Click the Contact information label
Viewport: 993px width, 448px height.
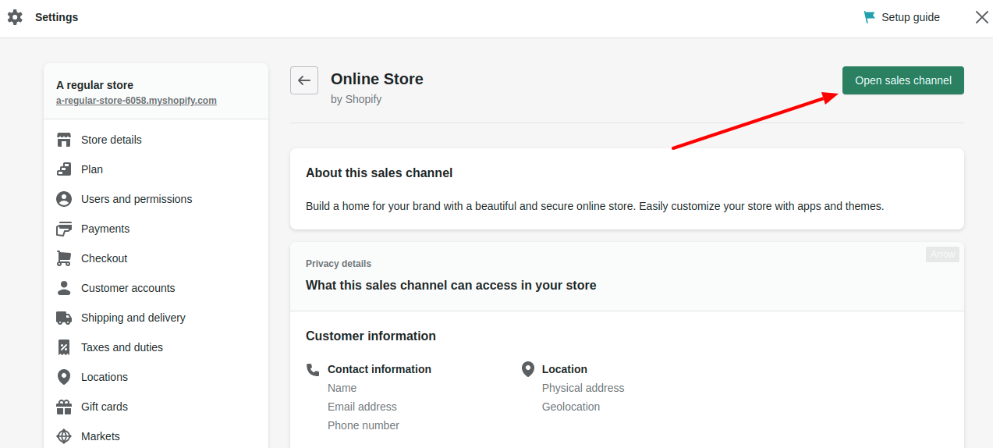point(379,369)
